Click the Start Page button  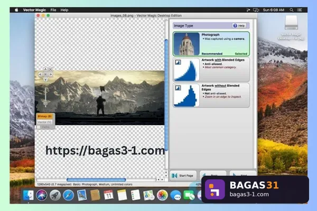click(x=183, y=176)
